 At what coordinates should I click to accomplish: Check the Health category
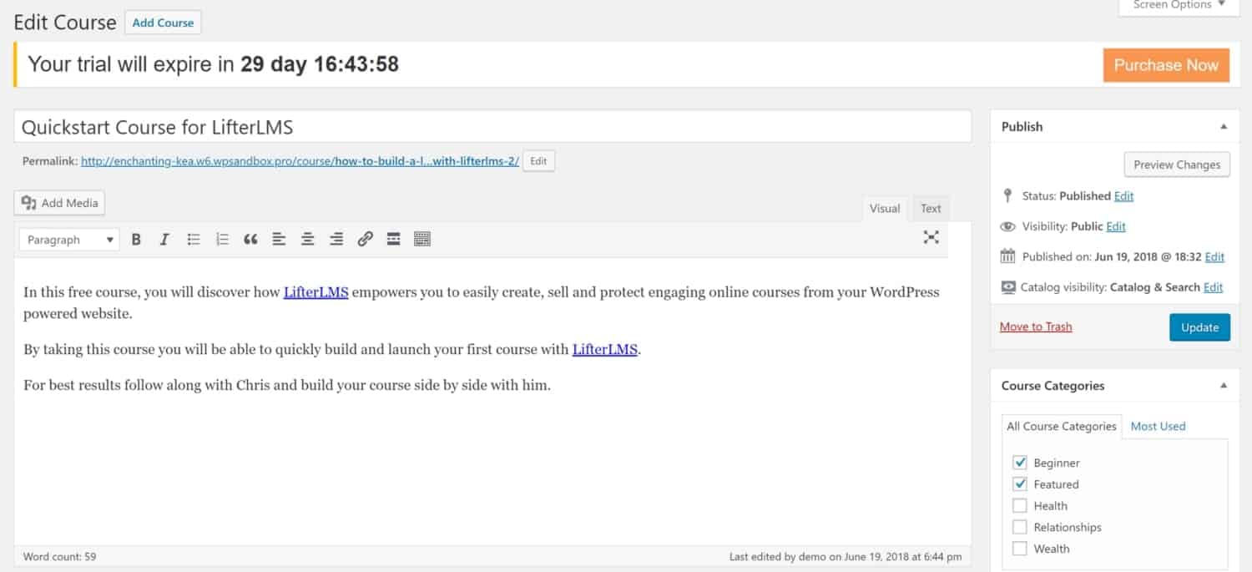(x=1020, y=506)
